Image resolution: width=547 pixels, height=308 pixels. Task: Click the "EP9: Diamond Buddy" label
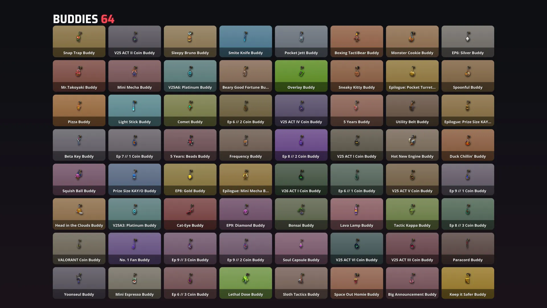246,225
